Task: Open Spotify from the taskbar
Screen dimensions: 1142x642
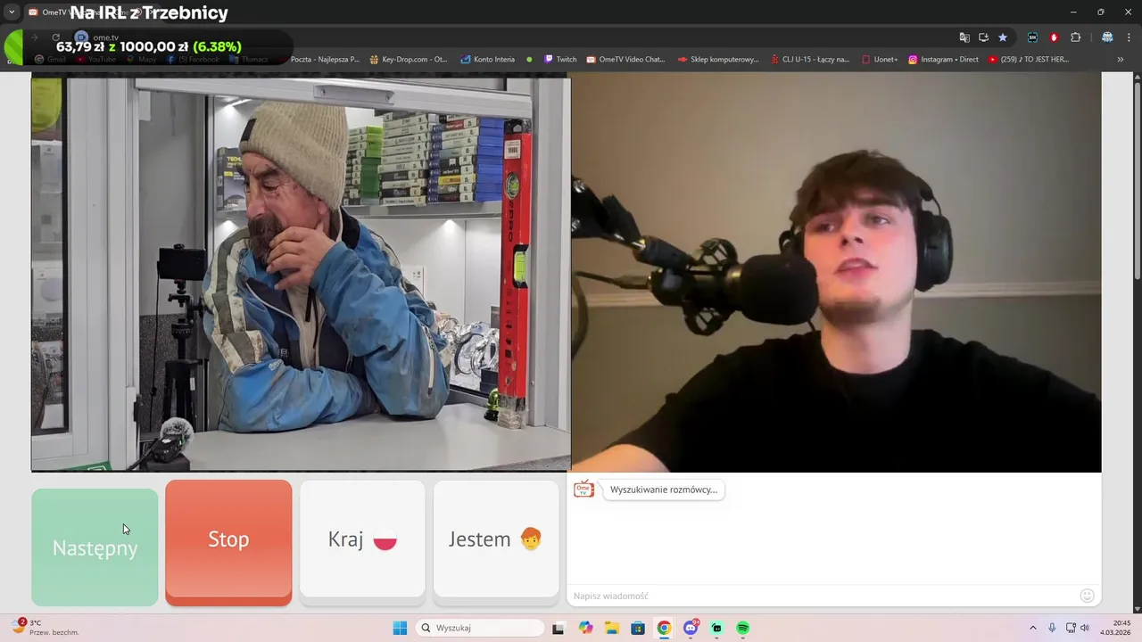Action: (742, 628)
